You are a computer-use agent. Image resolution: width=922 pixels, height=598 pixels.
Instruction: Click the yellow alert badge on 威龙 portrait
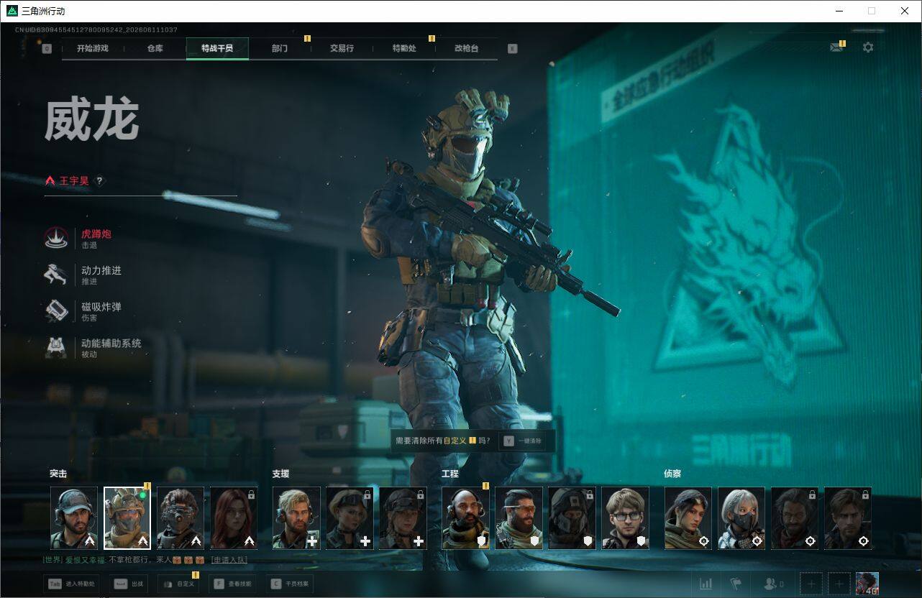[x=147, y=486]
